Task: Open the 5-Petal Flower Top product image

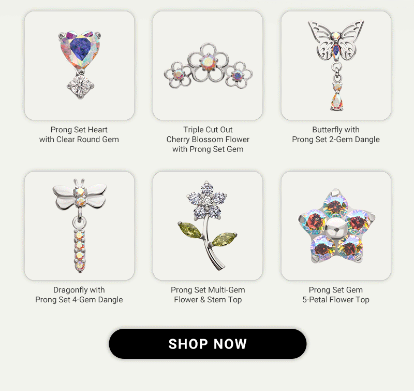Action: [x=336, y=226]
